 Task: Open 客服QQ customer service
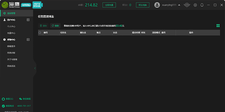8,99
